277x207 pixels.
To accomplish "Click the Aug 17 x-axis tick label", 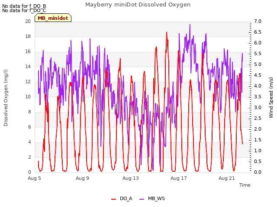I will 179,178.
